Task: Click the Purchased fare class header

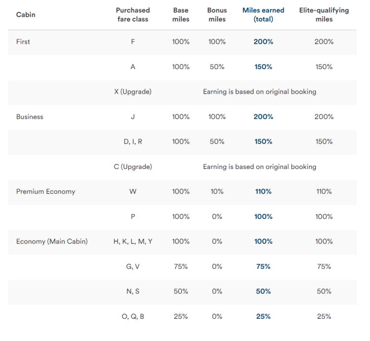Action: pyautogui.click(x=133, y=15)
